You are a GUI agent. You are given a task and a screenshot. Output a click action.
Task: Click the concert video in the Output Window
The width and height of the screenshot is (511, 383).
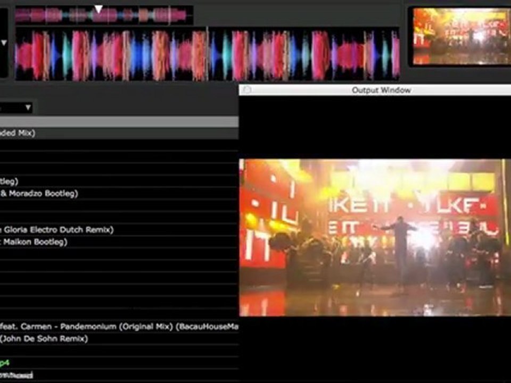pyautogui.click(x=375, y=237)
